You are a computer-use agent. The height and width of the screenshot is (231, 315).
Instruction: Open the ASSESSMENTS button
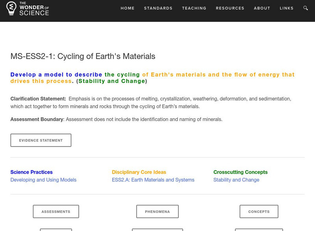click(55, 211)
